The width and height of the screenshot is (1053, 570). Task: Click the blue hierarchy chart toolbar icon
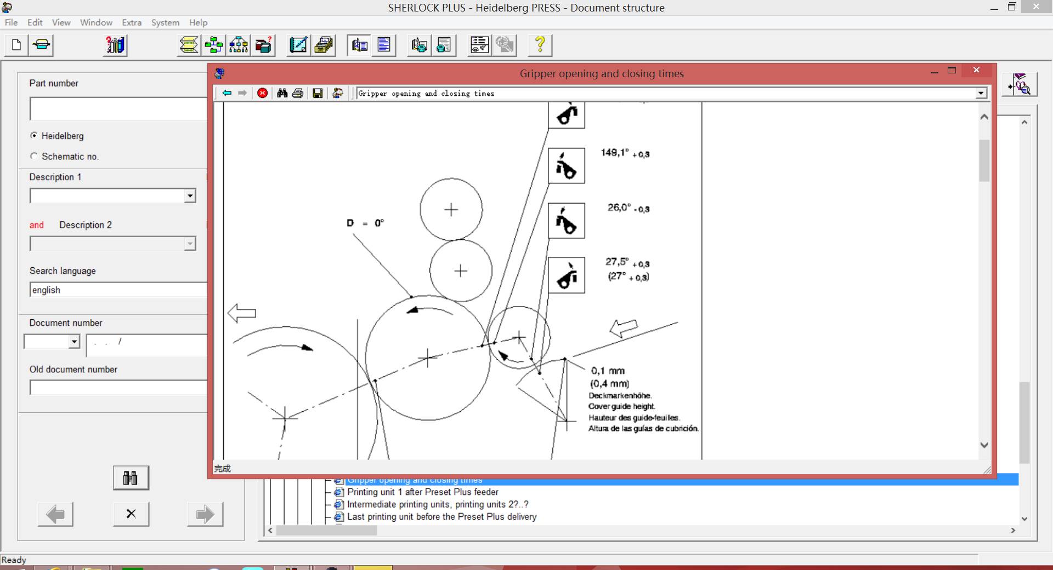[238, 45]
